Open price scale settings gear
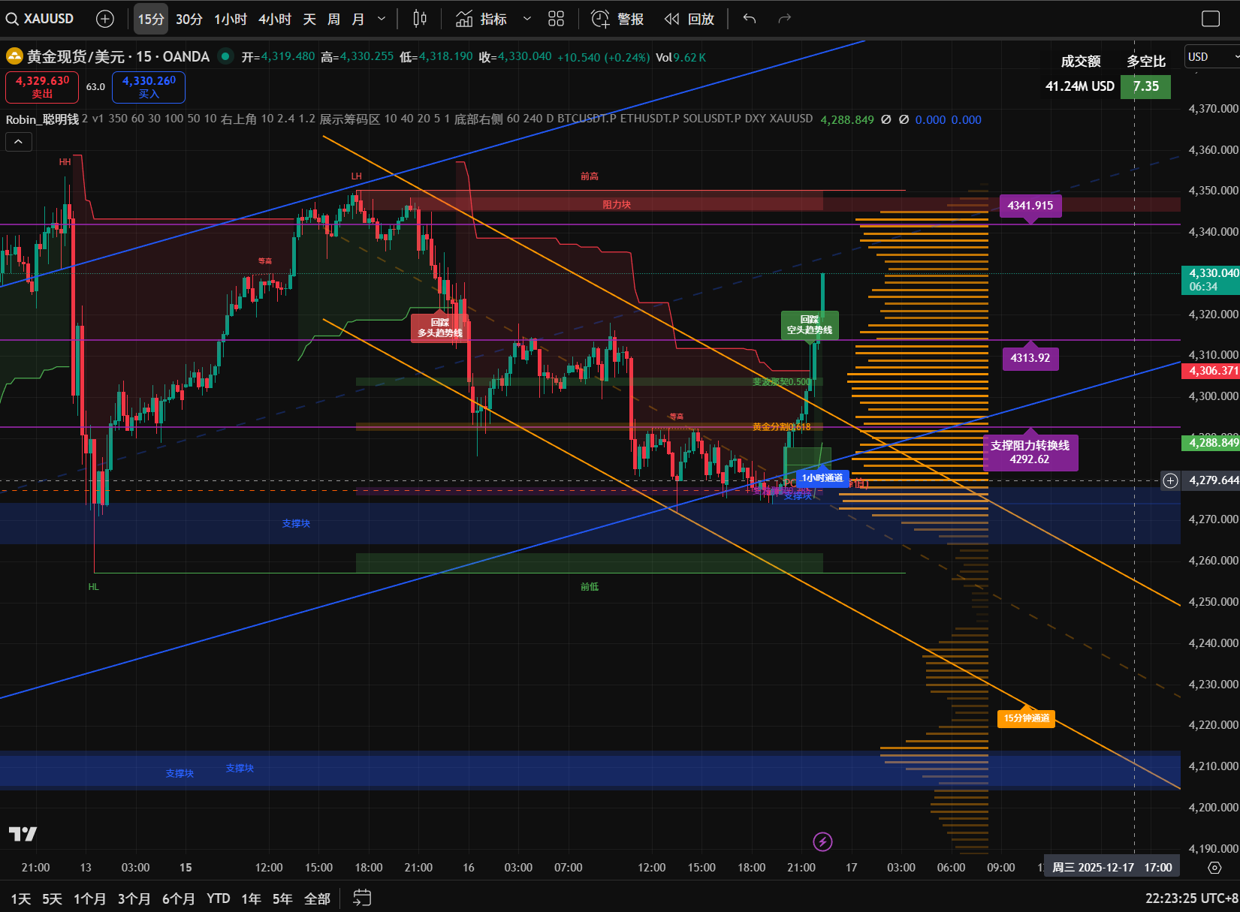Image resolution: width=1240 pixels, height=912 pixels. (1214, 868)
